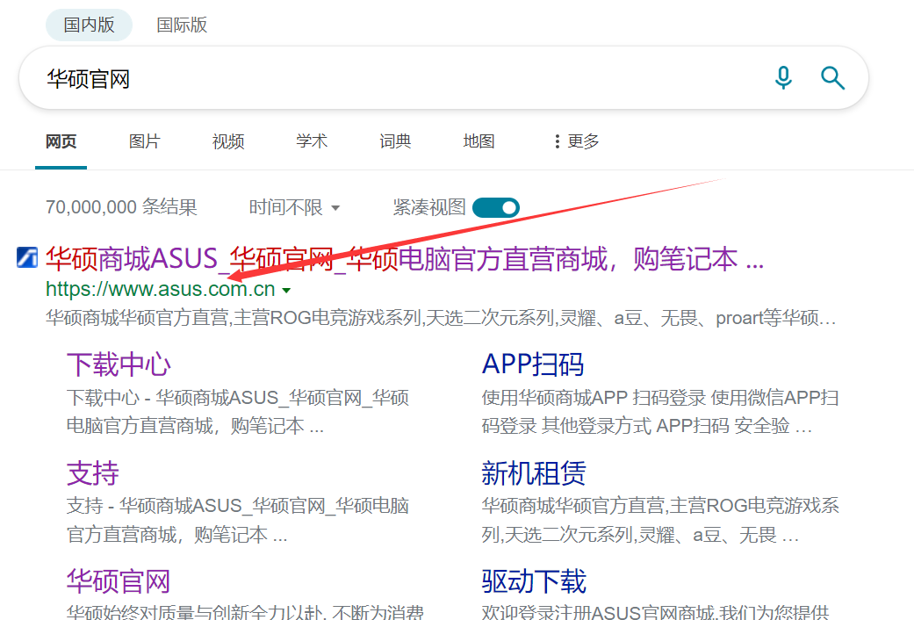Click the 70,000,000 条结果 count text
This screenshot has height=620, width=914.
121,207
